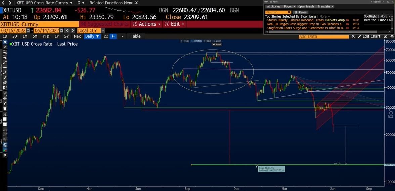The height and width of the screenshot is (191, 395).
Task: Open the dashed line style icon
Action: [x=5, y=129]
